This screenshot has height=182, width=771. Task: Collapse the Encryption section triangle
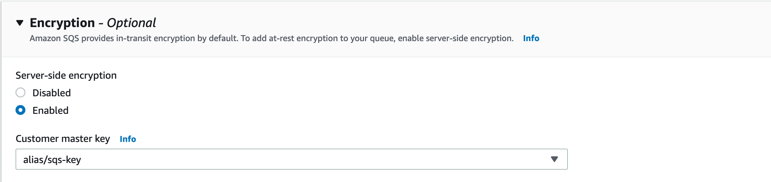click(20, 23)
